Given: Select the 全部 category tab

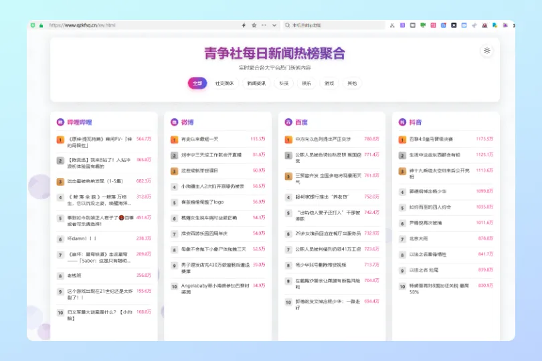Looking at the screenshot, I should (197, 84).
